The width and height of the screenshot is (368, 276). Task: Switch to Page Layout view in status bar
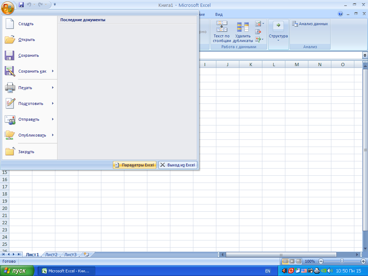pos(292,261)
